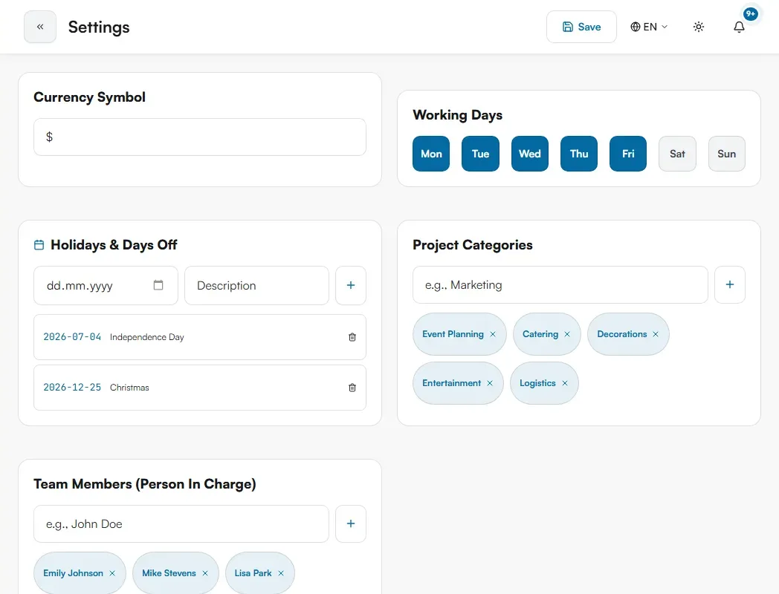Click the globe language icon
Viewport: 779px width, 594px height.
[x=636, y=27]
